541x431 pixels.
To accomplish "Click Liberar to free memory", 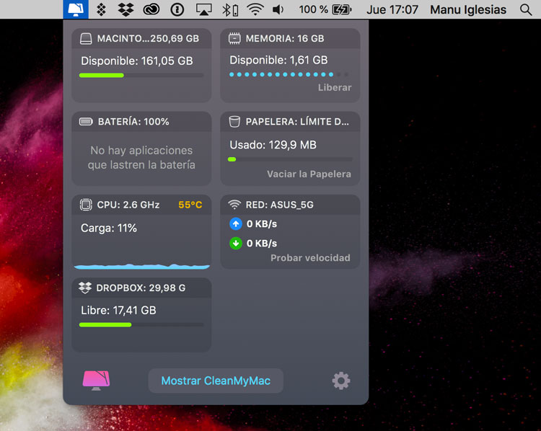I will (x=335, y=88).
